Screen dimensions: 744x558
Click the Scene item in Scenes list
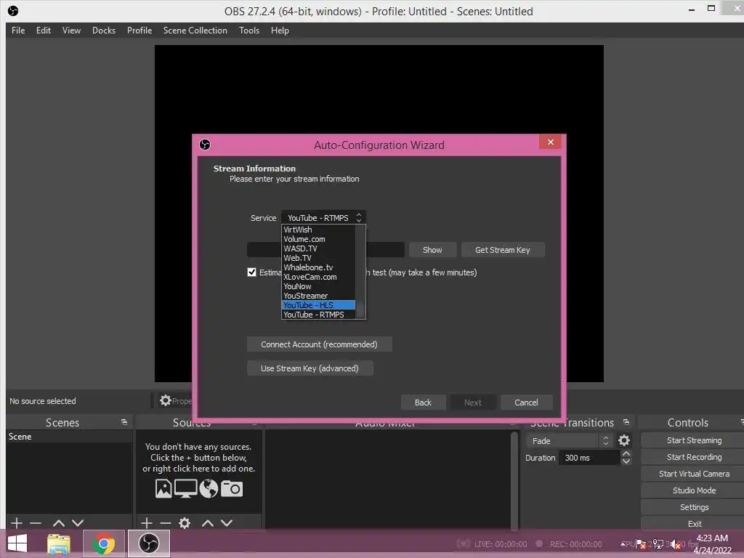coord(69,437)
